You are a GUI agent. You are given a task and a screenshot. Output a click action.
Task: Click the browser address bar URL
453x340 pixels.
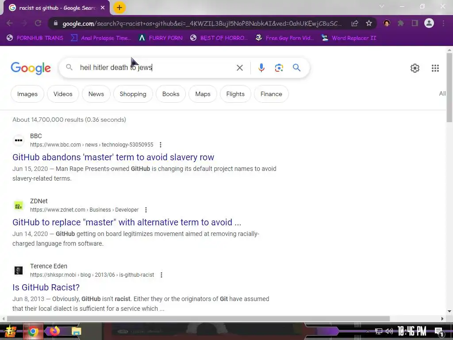[202, 23]
